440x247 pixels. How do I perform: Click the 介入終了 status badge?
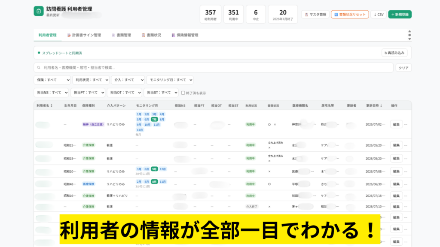coord(251,206)
